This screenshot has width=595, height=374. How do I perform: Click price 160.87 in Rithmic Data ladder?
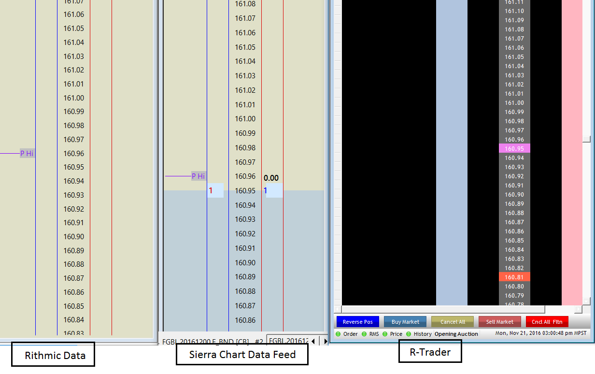coord(74,278)
